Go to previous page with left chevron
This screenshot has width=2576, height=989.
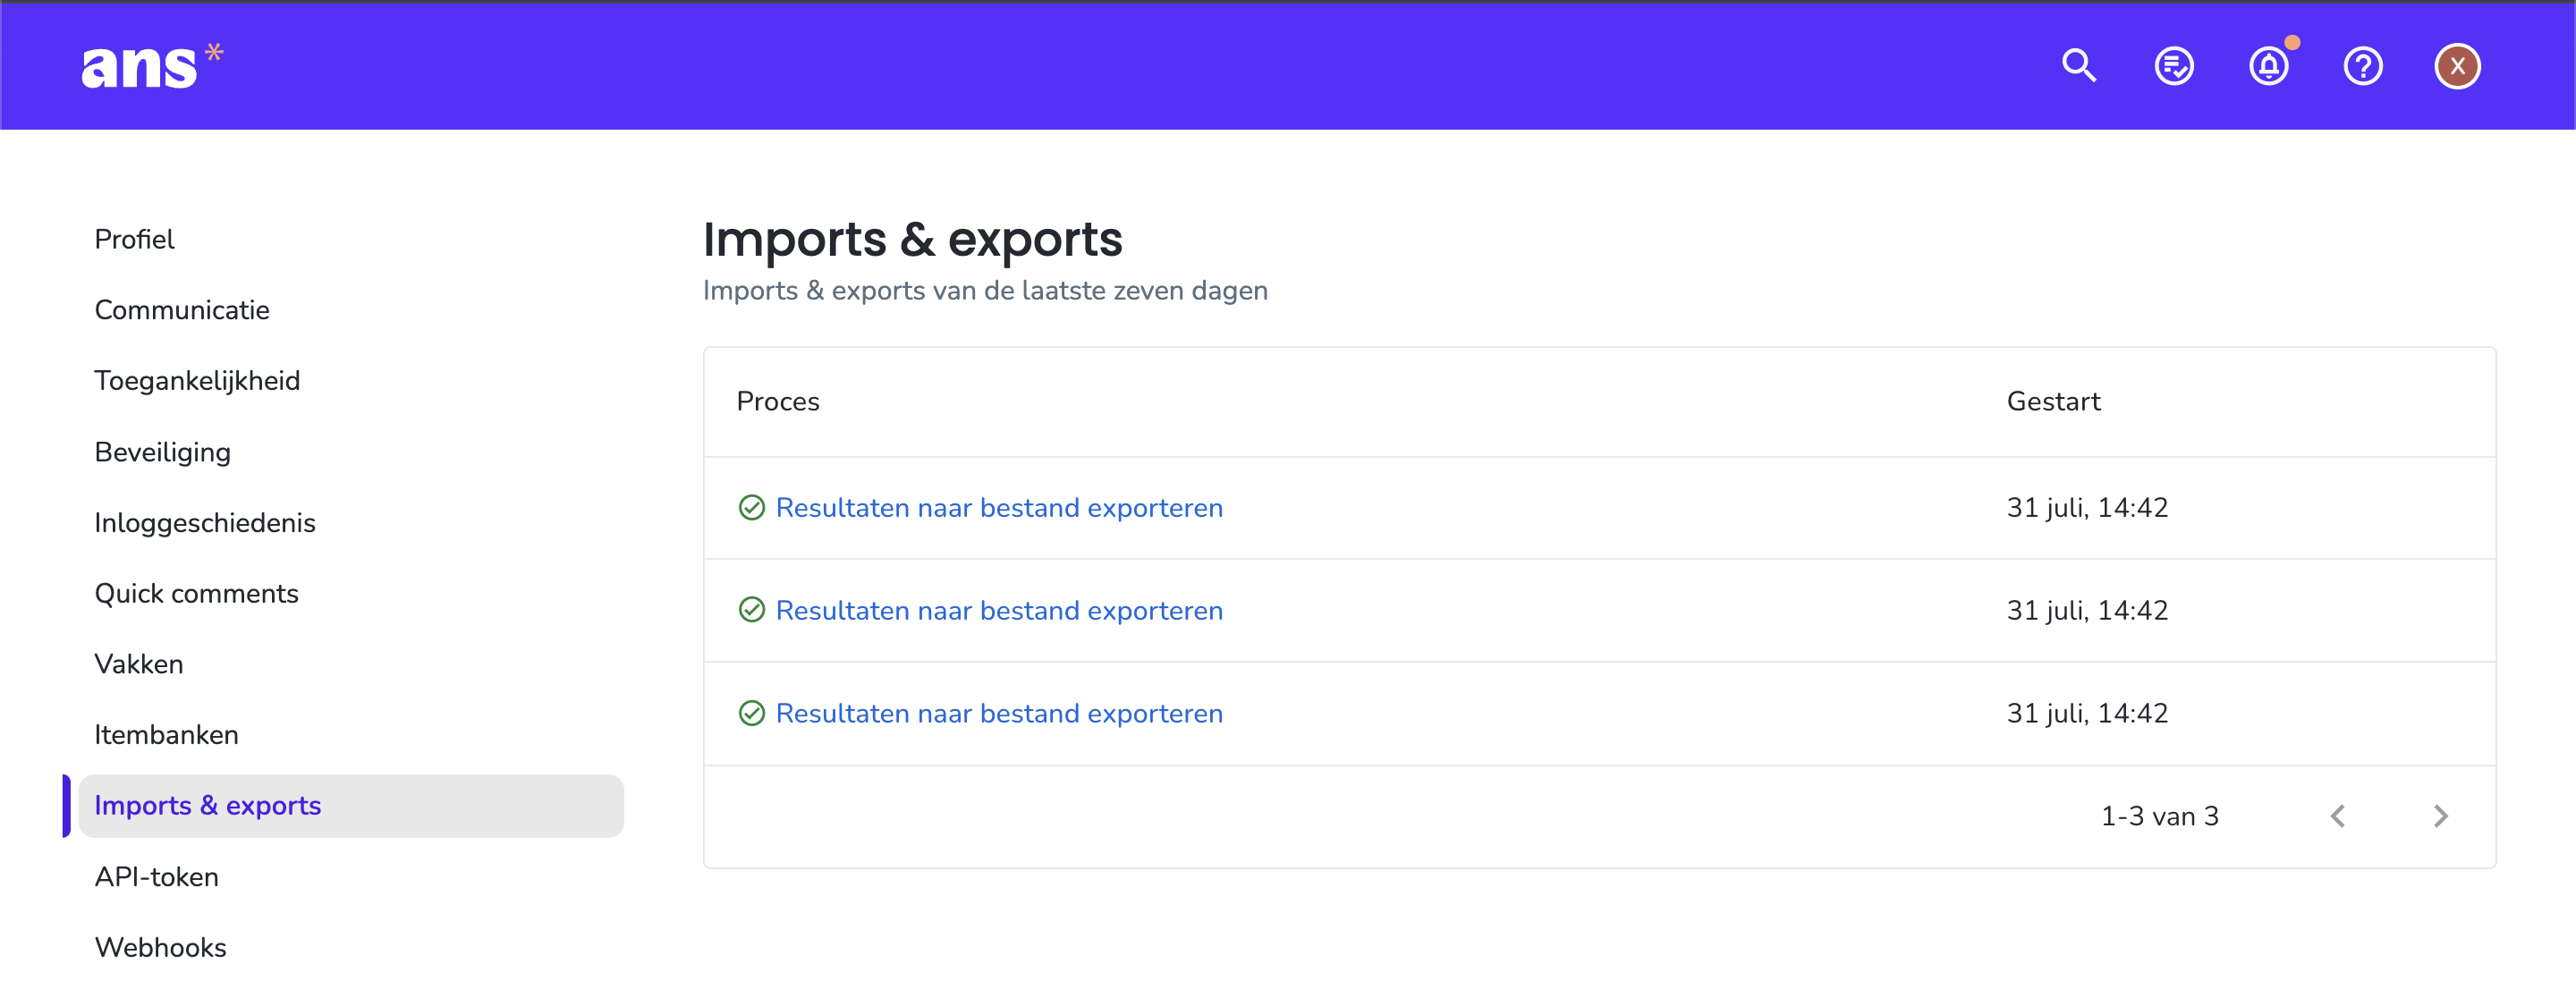point(2338,816)
